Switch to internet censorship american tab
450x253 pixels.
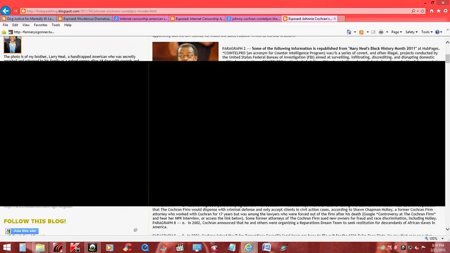coord(141,19)
